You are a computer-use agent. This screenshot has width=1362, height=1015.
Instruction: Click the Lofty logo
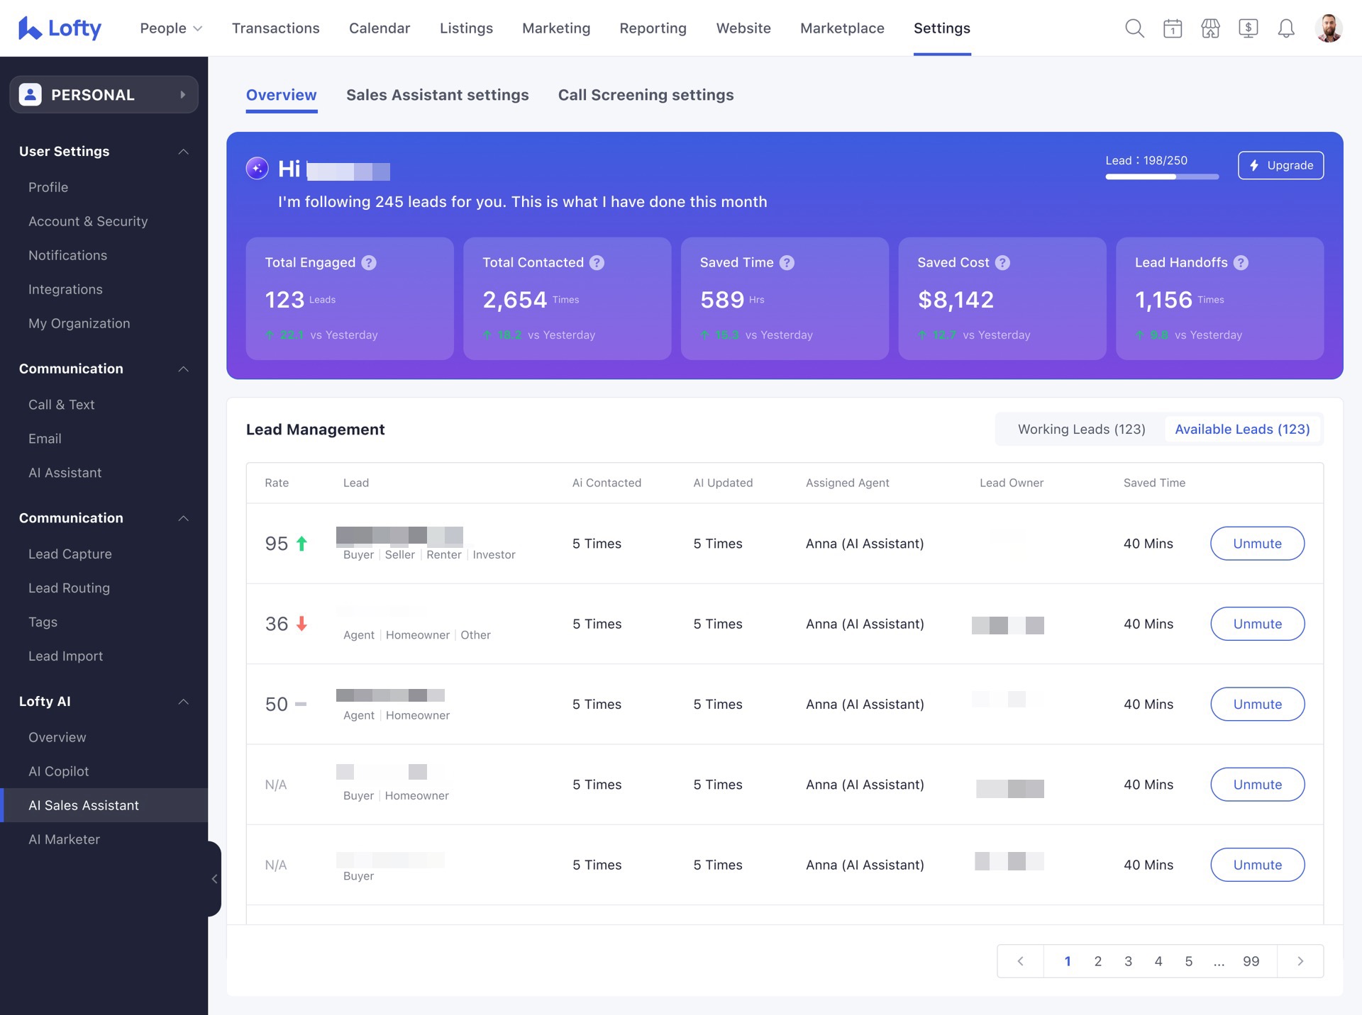pyautogui.click(x=60, y=28)
